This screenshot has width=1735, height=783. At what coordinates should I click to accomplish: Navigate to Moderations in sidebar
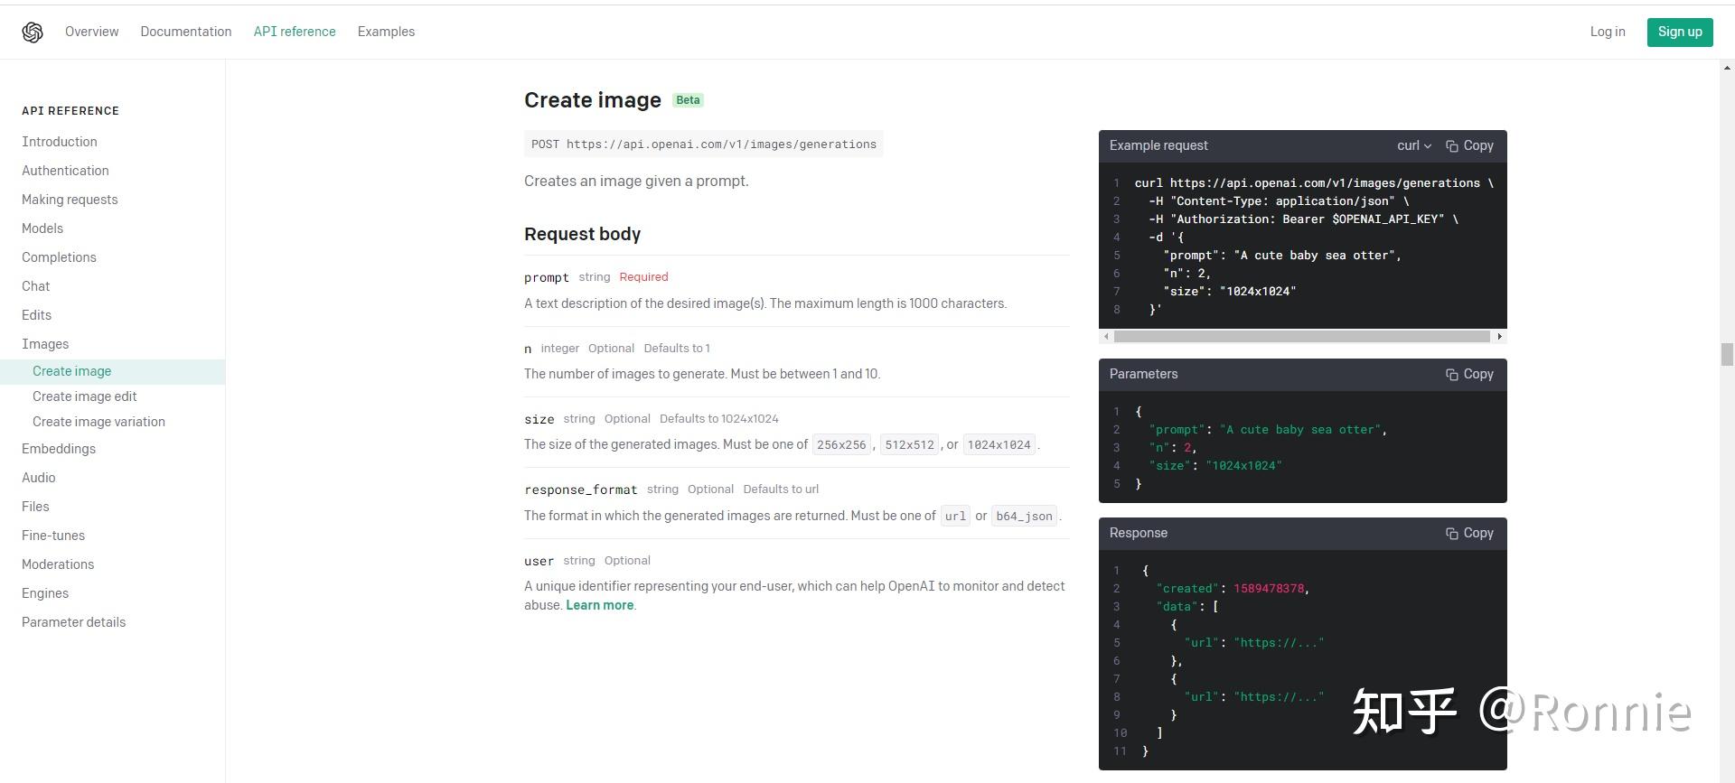tap(58, 564)
